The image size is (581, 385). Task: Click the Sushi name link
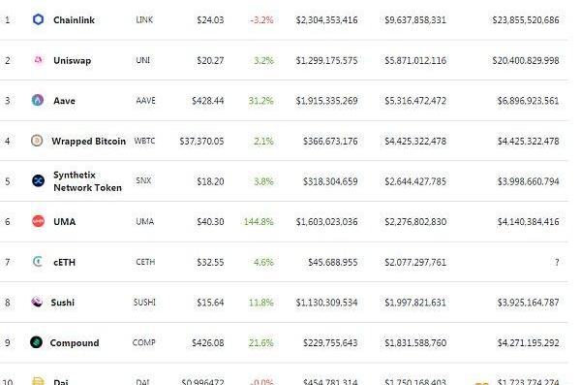click(63, 303)
